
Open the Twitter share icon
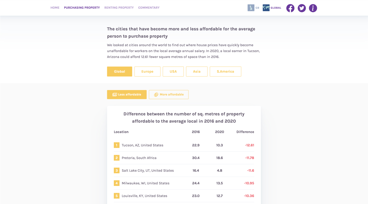click(302, 8)
